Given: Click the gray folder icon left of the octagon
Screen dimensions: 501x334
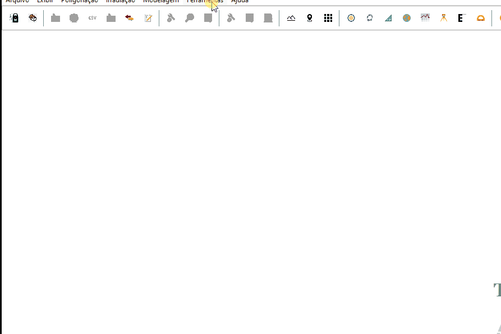Looking at the screenshot, I should (56, 18).
